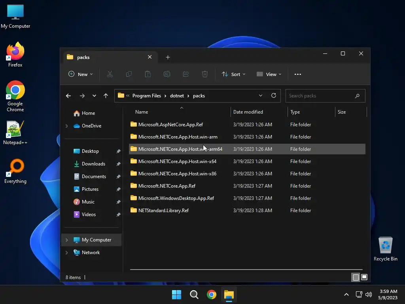Open volume control in system tray

[369, 294]
